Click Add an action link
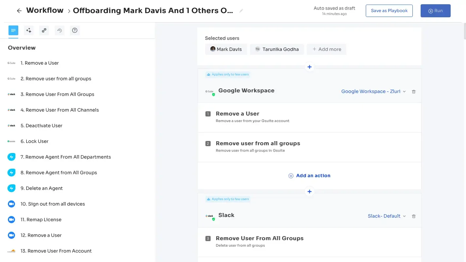The image size is (466, 262). coord(309,176)
